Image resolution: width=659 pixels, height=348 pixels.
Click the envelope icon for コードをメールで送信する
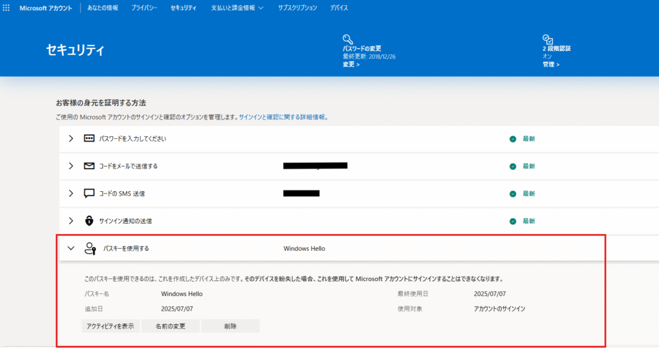tap(89, 166)
